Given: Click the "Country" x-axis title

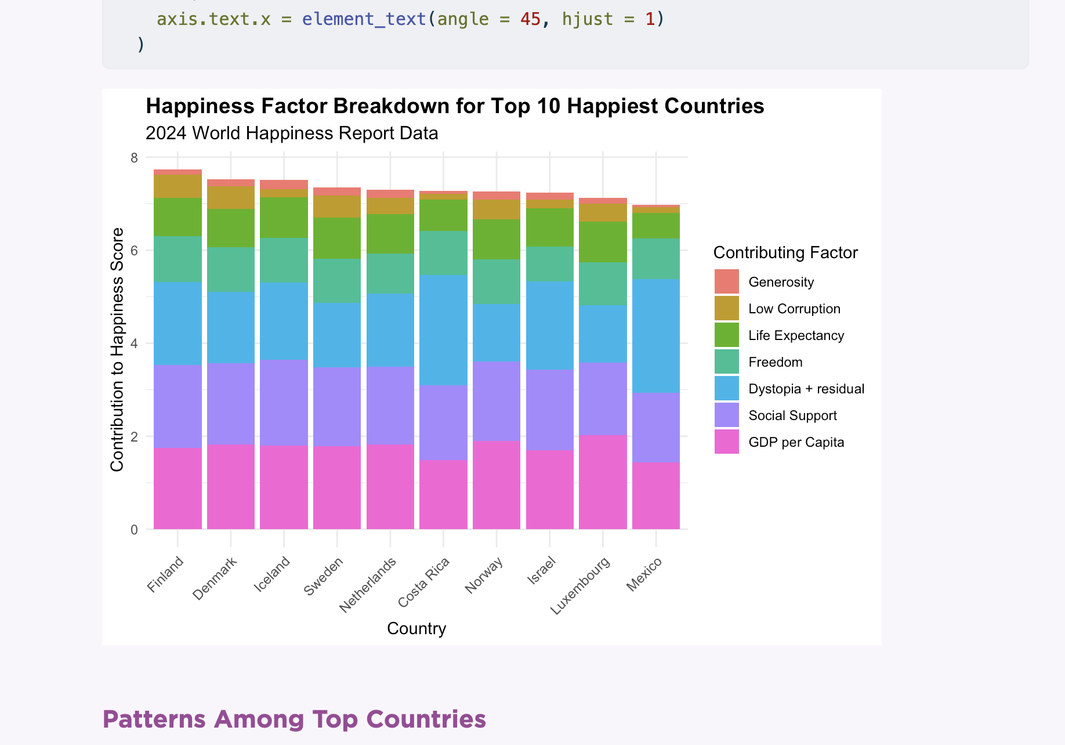Looking at the screenshot, I should [x=416, y=628].
